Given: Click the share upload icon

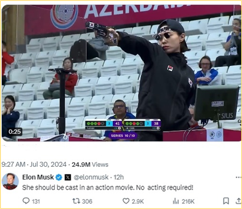Looking at the screenshot, I should 239,201.
